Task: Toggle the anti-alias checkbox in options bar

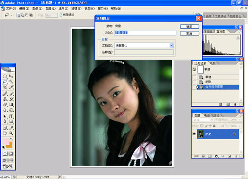Action: (61, 15)
